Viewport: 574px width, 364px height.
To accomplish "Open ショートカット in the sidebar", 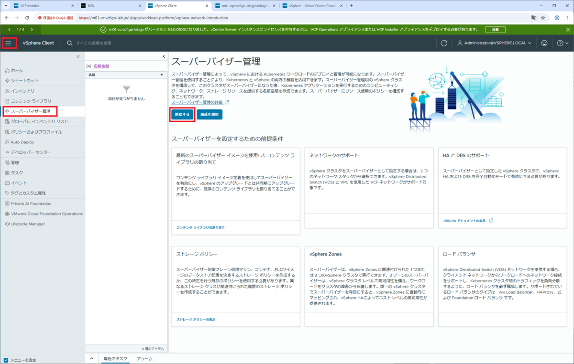I will [x=24, y=80].
